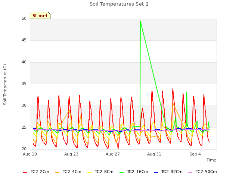Toggle the TC2_16Cm legend entry
This screenshot has width=239, height=179.
click(x=134, y=172)
